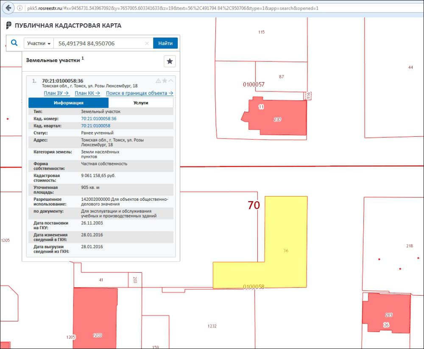This screenshot has height=349, width=424.
Task: Star the parcel 70:21:0100058:36 result
Action: pos(165,81)
